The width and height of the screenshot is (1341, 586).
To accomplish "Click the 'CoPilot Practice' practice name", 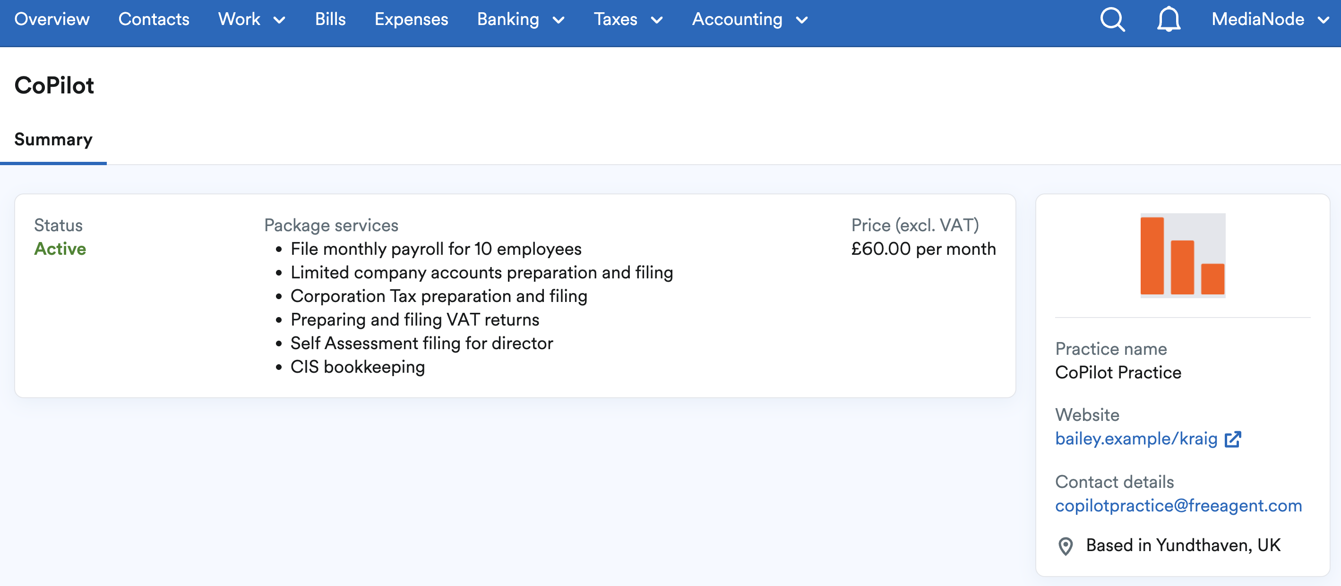I will coord(1118,373).
